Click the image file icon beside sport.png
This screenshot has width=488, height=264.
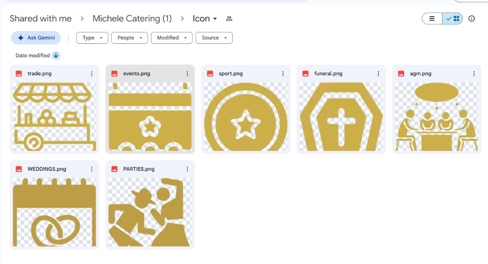click(210, 73)
